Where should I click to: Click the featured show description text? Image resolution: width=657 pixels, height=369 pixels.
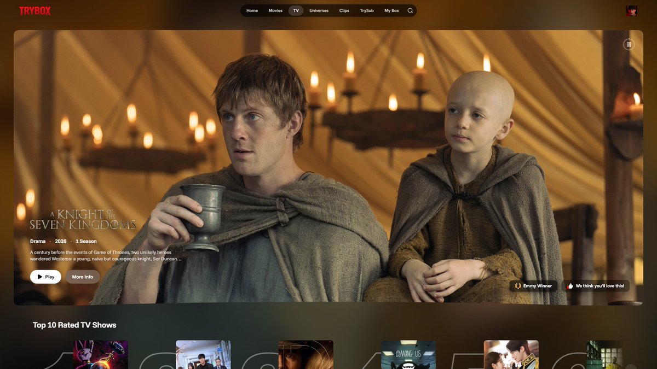point(106,255)
